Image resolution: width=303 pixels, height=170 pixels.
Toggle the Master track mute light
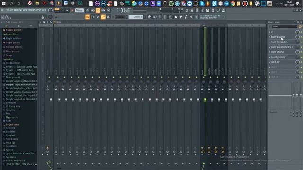pyautogui.click(x=49, y=77)
